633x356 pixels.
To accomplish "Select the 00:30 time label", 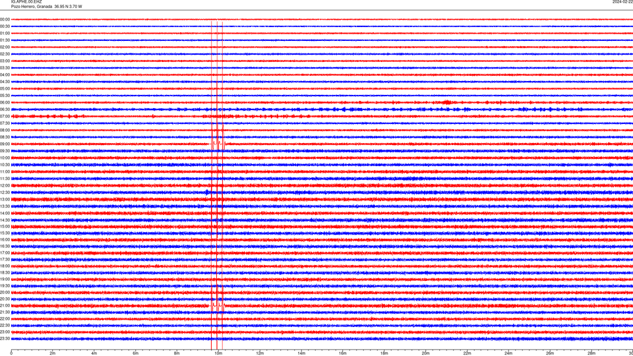I will point(5,26).
